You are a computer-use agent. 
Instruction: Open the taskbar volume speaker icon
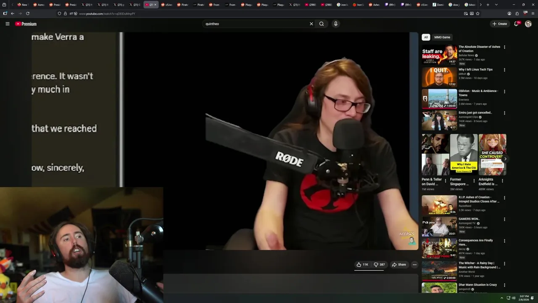coord(514,298)
